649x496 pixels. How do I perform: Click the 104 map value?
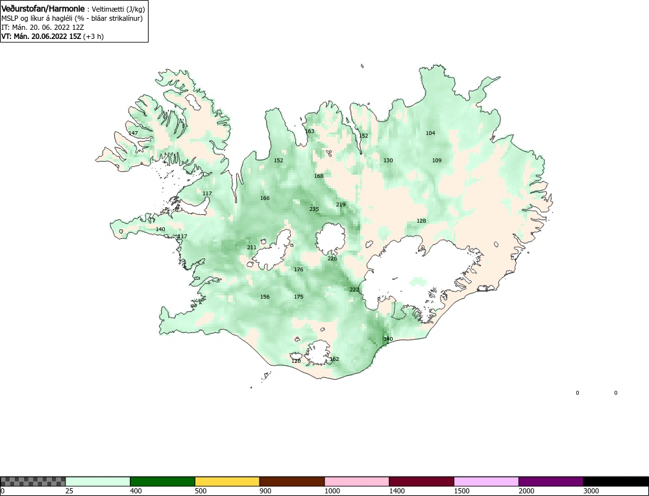[x=430, y=133]
